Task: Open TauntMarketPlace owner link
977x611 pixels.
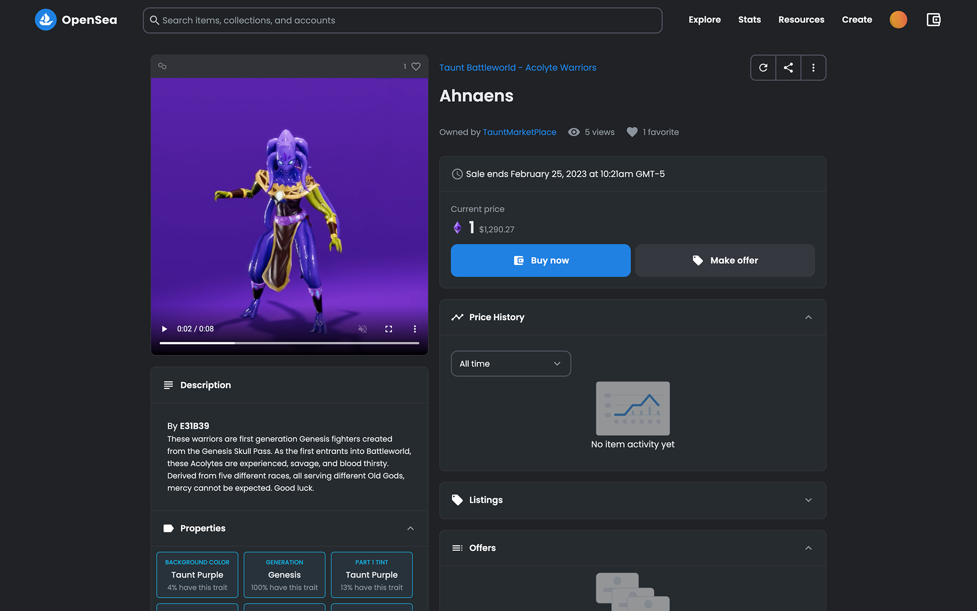Action: coord(519,132)
